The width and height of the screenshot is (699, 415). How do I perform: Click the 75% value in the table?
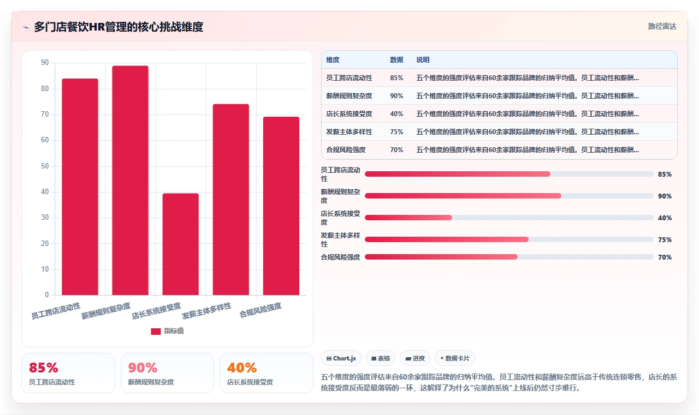click(x=396, y=132)
